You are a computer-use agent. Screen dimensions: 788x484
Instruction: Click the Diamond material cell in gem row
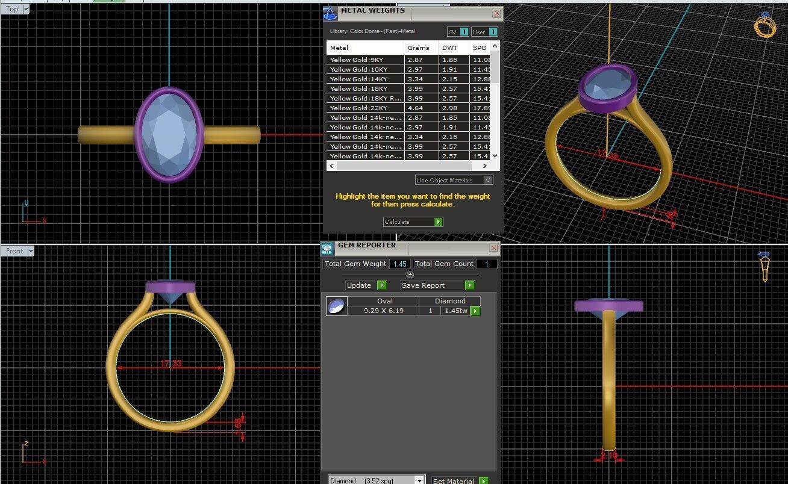click(x=451, y=301)
